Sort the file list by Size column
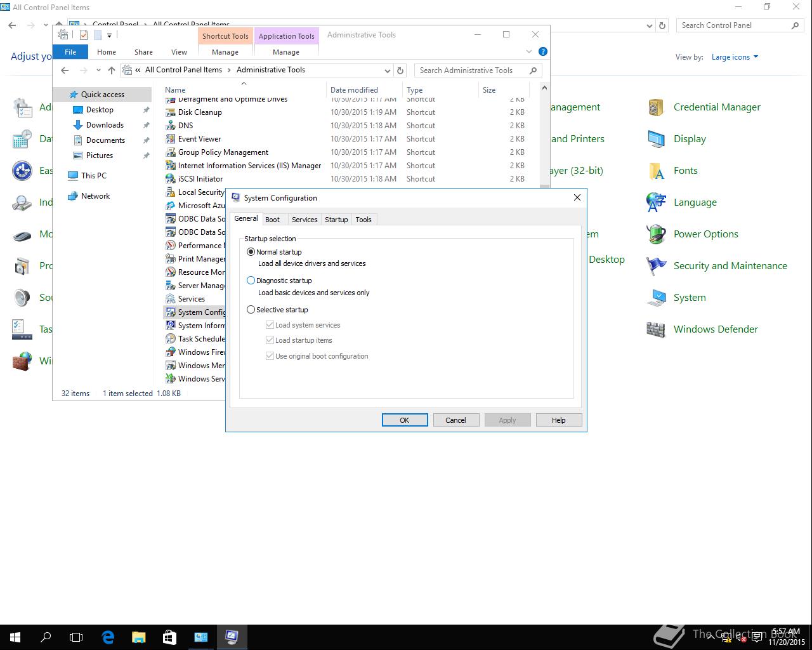 tap(504, 90)
